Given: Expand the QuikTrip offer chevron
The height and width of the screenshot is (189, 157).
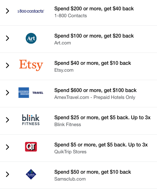Looking at the screenshot, I should click(x=8, y=147).
